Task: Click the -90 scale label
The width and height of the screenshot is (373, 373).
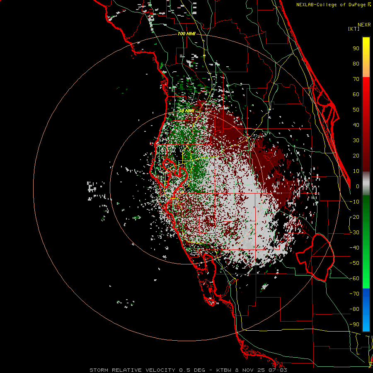Action: click(354, 325)
